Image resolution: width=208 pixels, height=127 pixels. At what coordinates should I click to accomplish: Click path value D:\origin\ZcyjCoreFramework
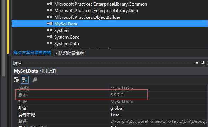(159, 121)
